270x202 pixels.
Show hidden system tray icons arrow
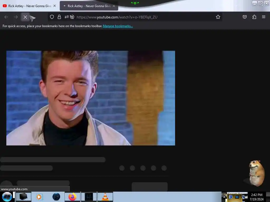pyautogui.click(x=224, y=197)
